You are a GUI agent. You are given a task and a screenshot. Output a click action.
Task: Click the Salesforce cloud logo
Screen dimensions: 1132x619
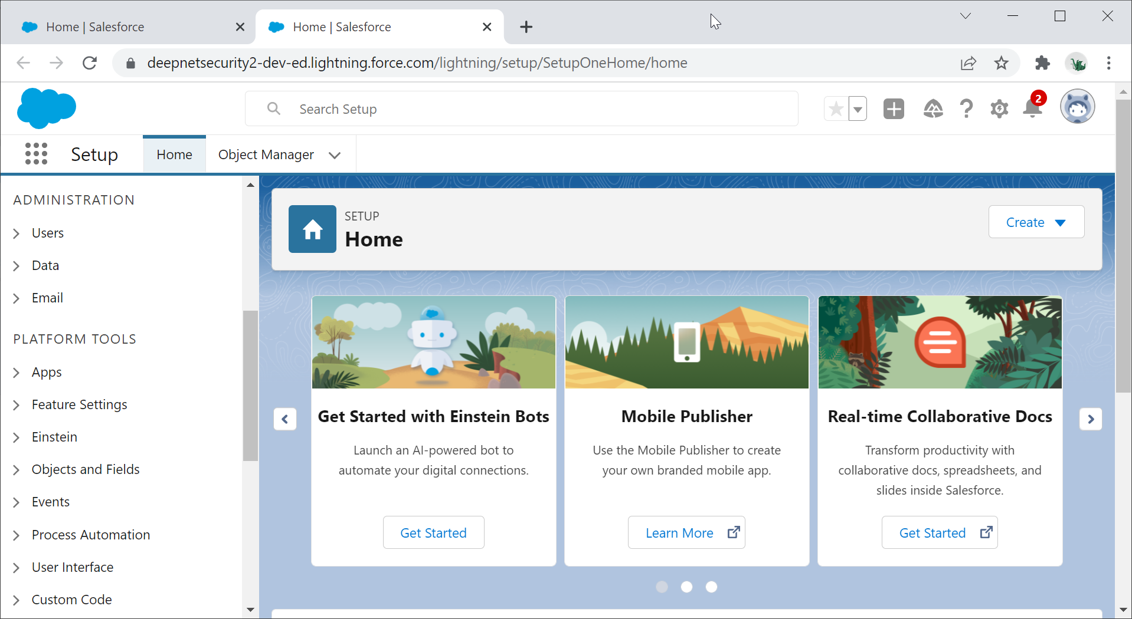47,108
